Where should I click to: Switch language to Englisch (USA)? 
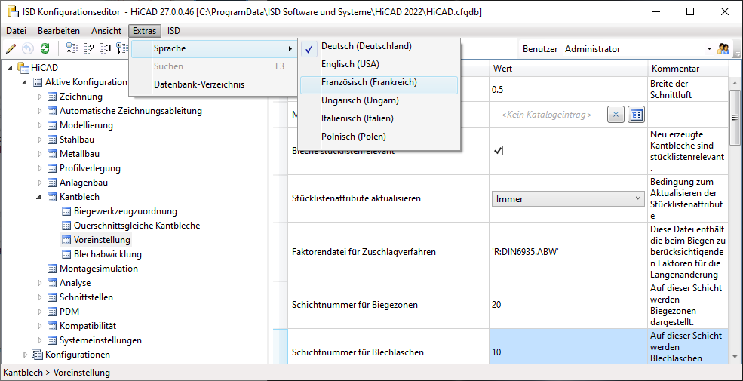pos(379,64)
